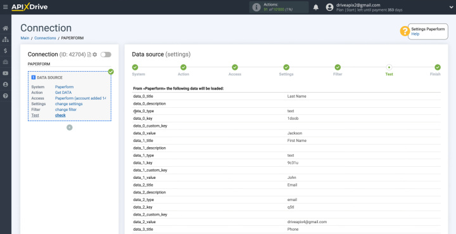
Task: Open the Settings Paperform Help link
Action: point(415,34)
